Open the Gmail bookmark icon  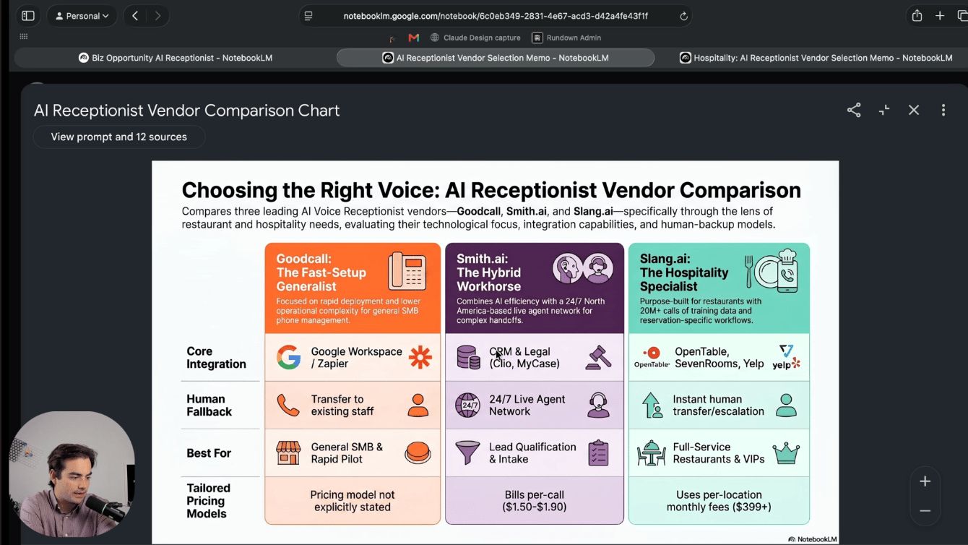point(414,38)
